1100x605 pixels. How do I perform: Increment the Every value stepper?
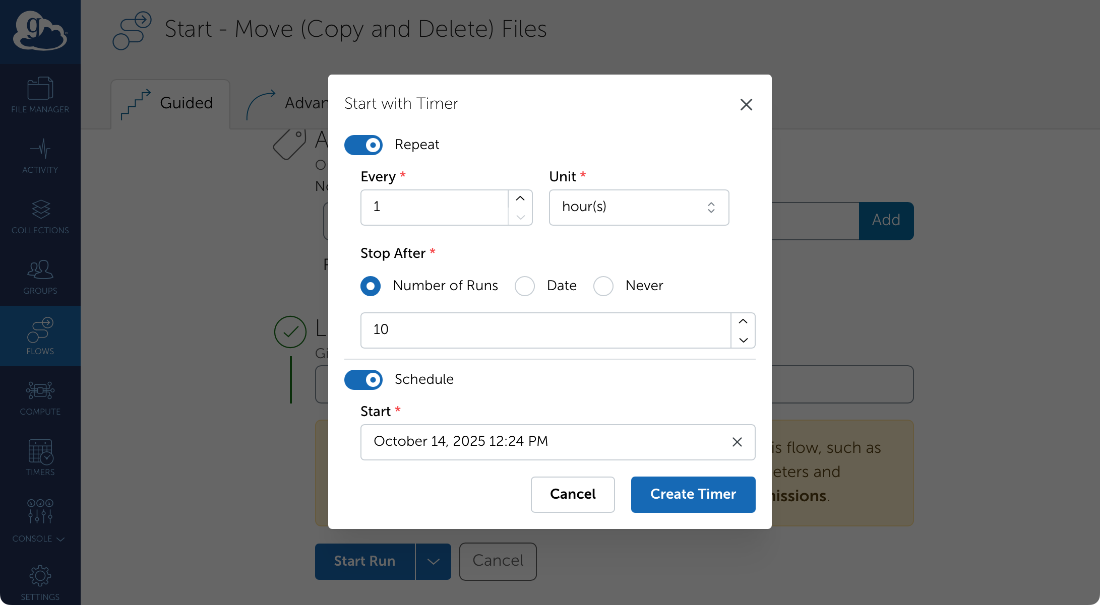(x=520, y=198)
